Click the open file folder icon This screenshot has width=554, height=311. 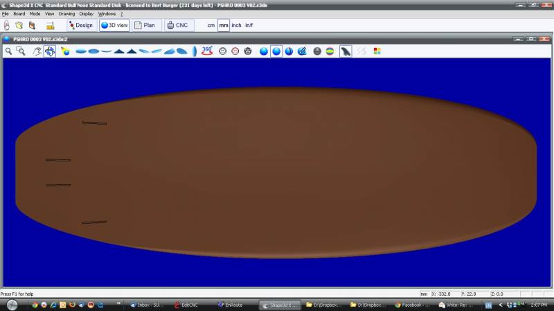pos(19,26)
